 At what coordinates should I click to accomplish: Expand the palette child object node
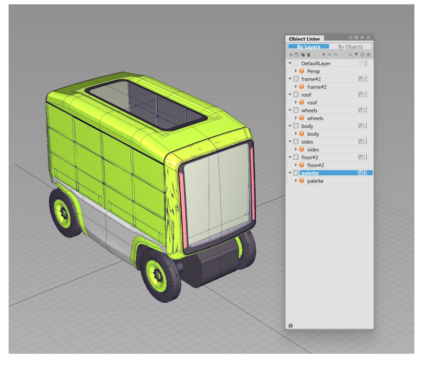coord(296,181)
